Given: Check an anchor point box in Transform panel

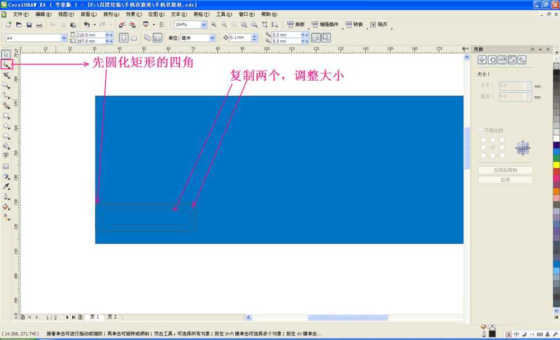Looking at the screenshot, I should [x=484, y=139].
